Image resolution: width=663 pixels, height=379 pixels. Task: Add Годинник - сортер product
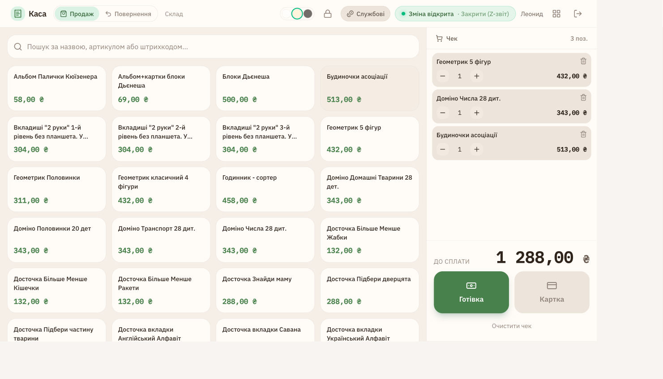265,189
